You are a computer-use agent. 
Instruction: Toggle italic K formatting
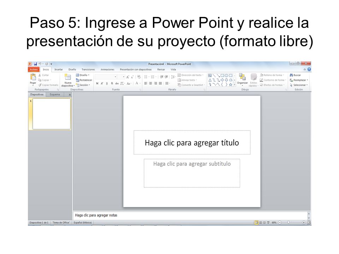pyautogui.click(x=102, y=83)
